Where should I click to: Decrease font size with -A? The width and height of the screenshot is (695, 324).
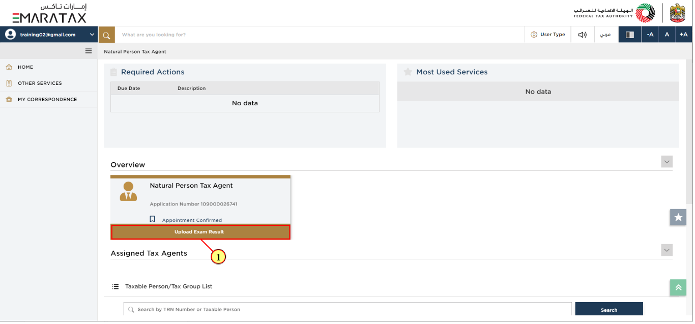(x=650, y=35)
